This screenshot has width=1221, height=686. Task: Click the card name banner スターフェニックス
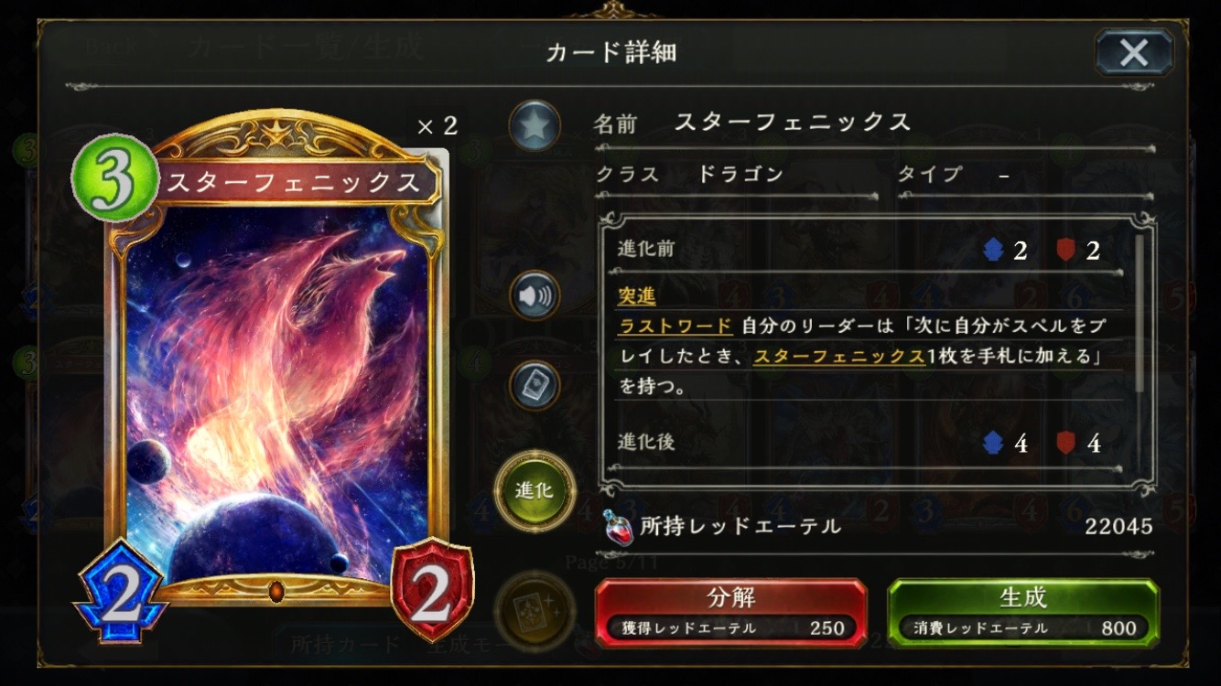[x=293, y=182]
